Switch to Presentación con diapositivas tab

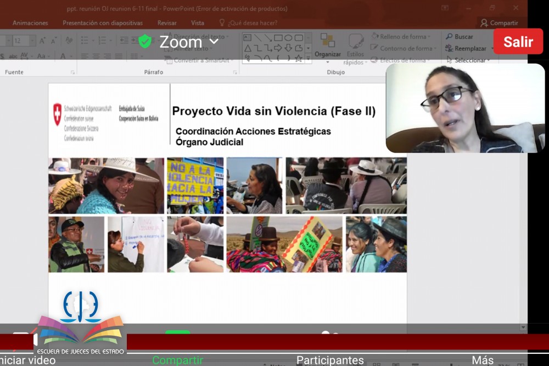click(103, 23)
